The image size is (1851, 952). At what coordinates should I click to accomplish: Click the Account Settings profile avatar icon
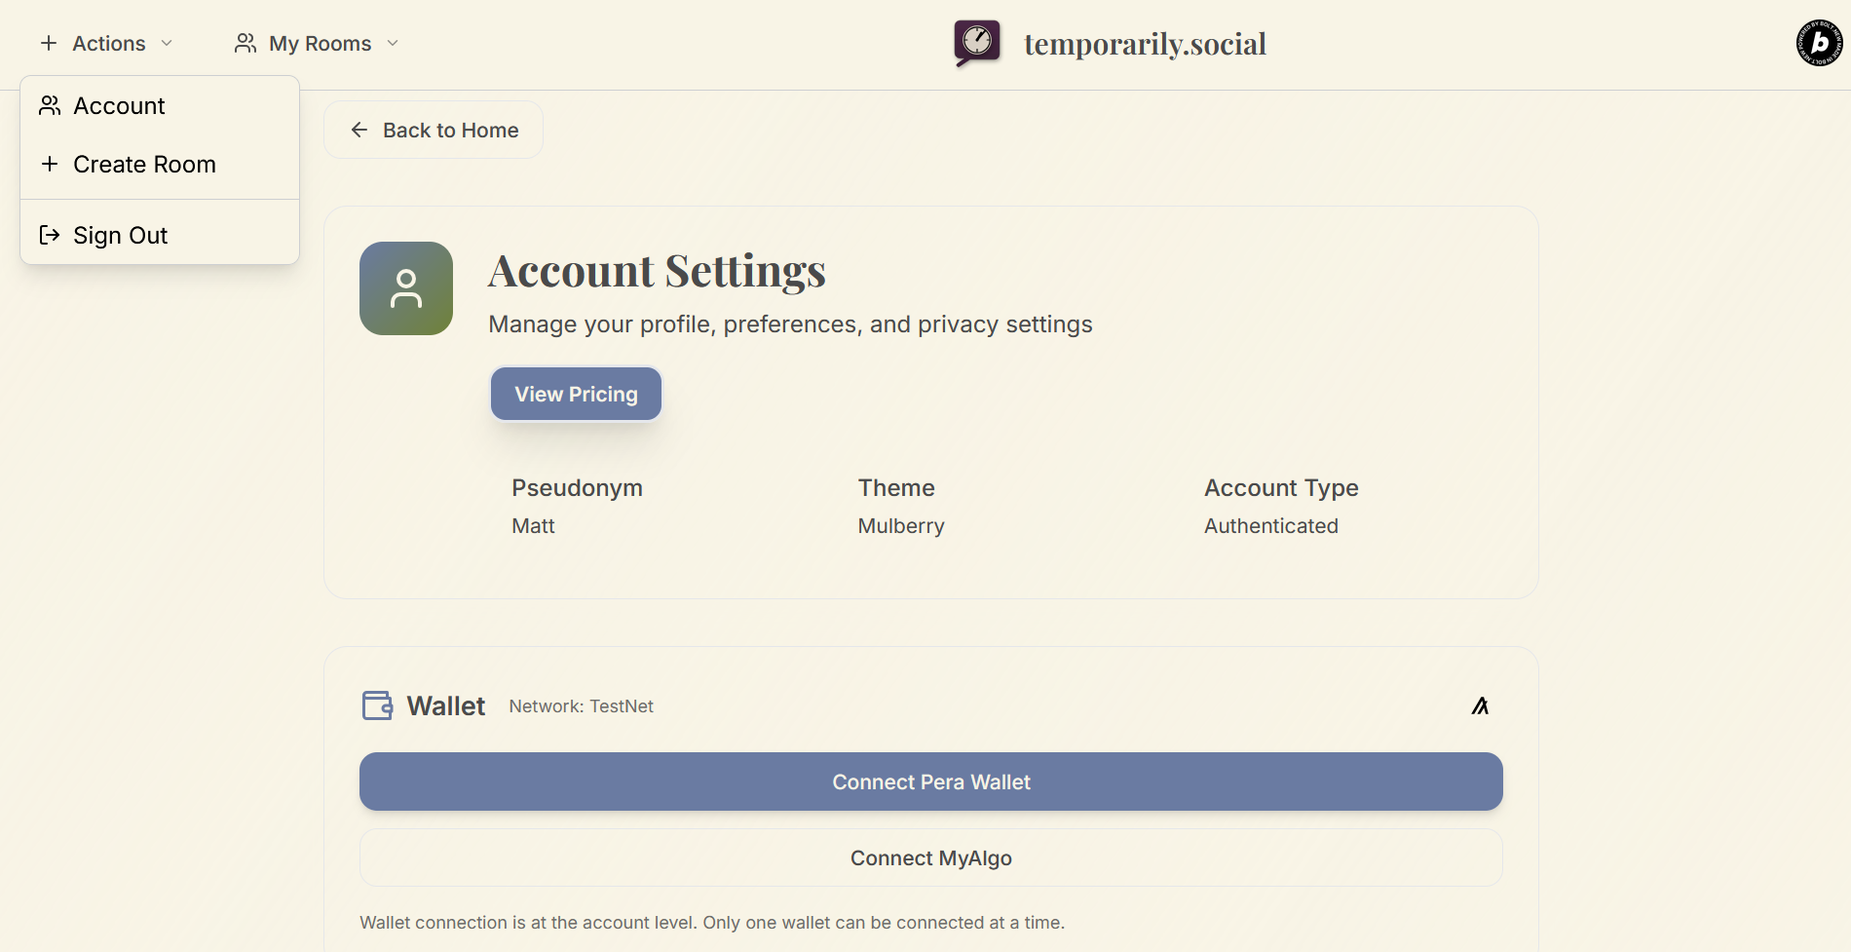tap(406, 288)
